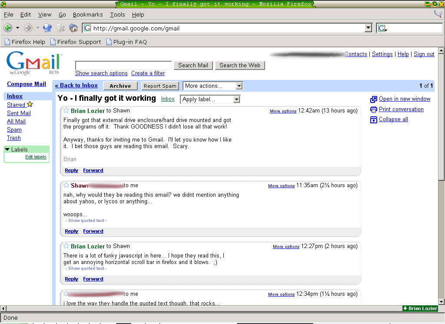Click the Google search engine icon
445x324 pixels.
point(382,28)
